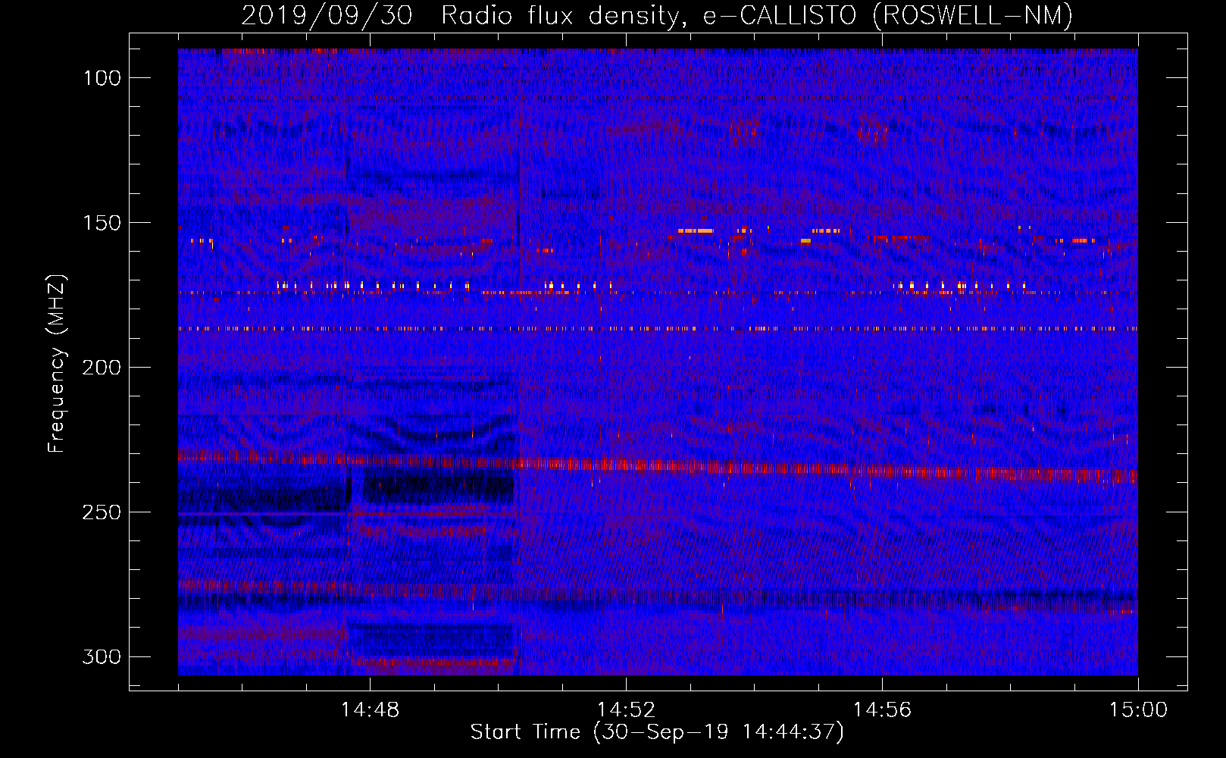Select the '2019/09/30' date in the title

(x=327, y=16)
